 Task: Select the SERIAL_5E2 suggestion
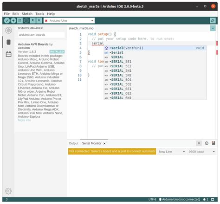point(155,66)
